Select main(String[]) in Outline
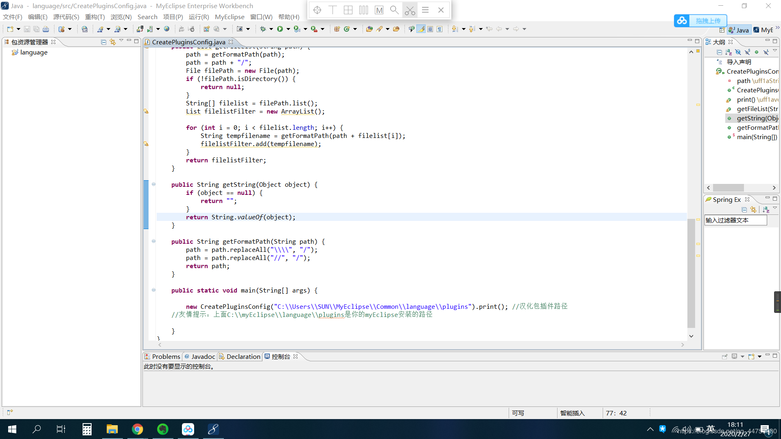The image size is (781, 439). click(x=757, y=137)
